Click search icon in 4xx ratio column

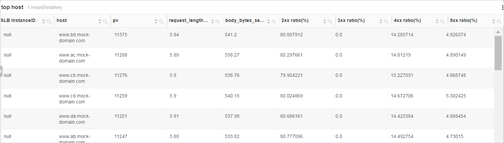(442, 22)
